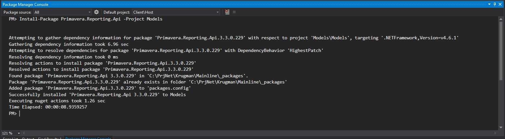Open the 121 % zoom level dropdown
Viewport: 505px width, 139px height.
tap(11, 133)
